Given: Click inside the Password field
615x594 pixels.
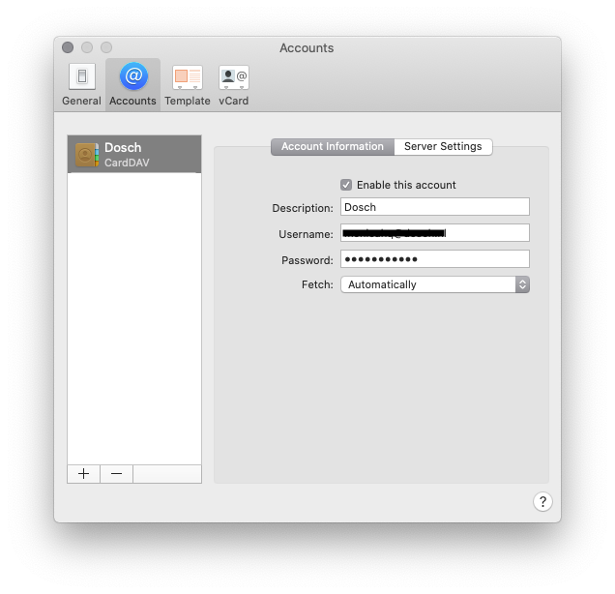Looking at the screenshot, I should [435, 259].
